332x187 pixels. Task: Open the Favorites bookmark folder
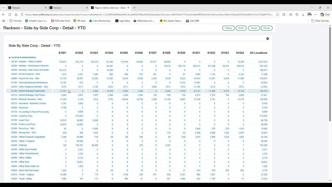point(16,21)
